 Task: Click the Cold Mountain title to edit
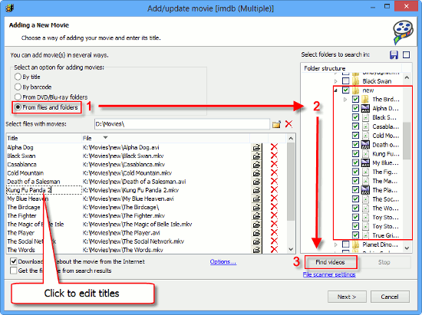pos(25,173)
